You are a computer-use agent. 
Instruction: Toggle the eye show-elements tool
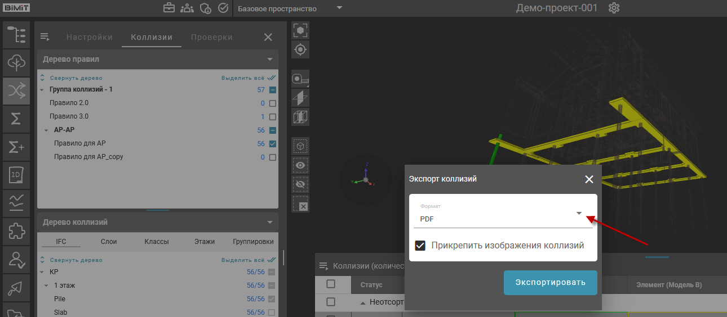300,165
